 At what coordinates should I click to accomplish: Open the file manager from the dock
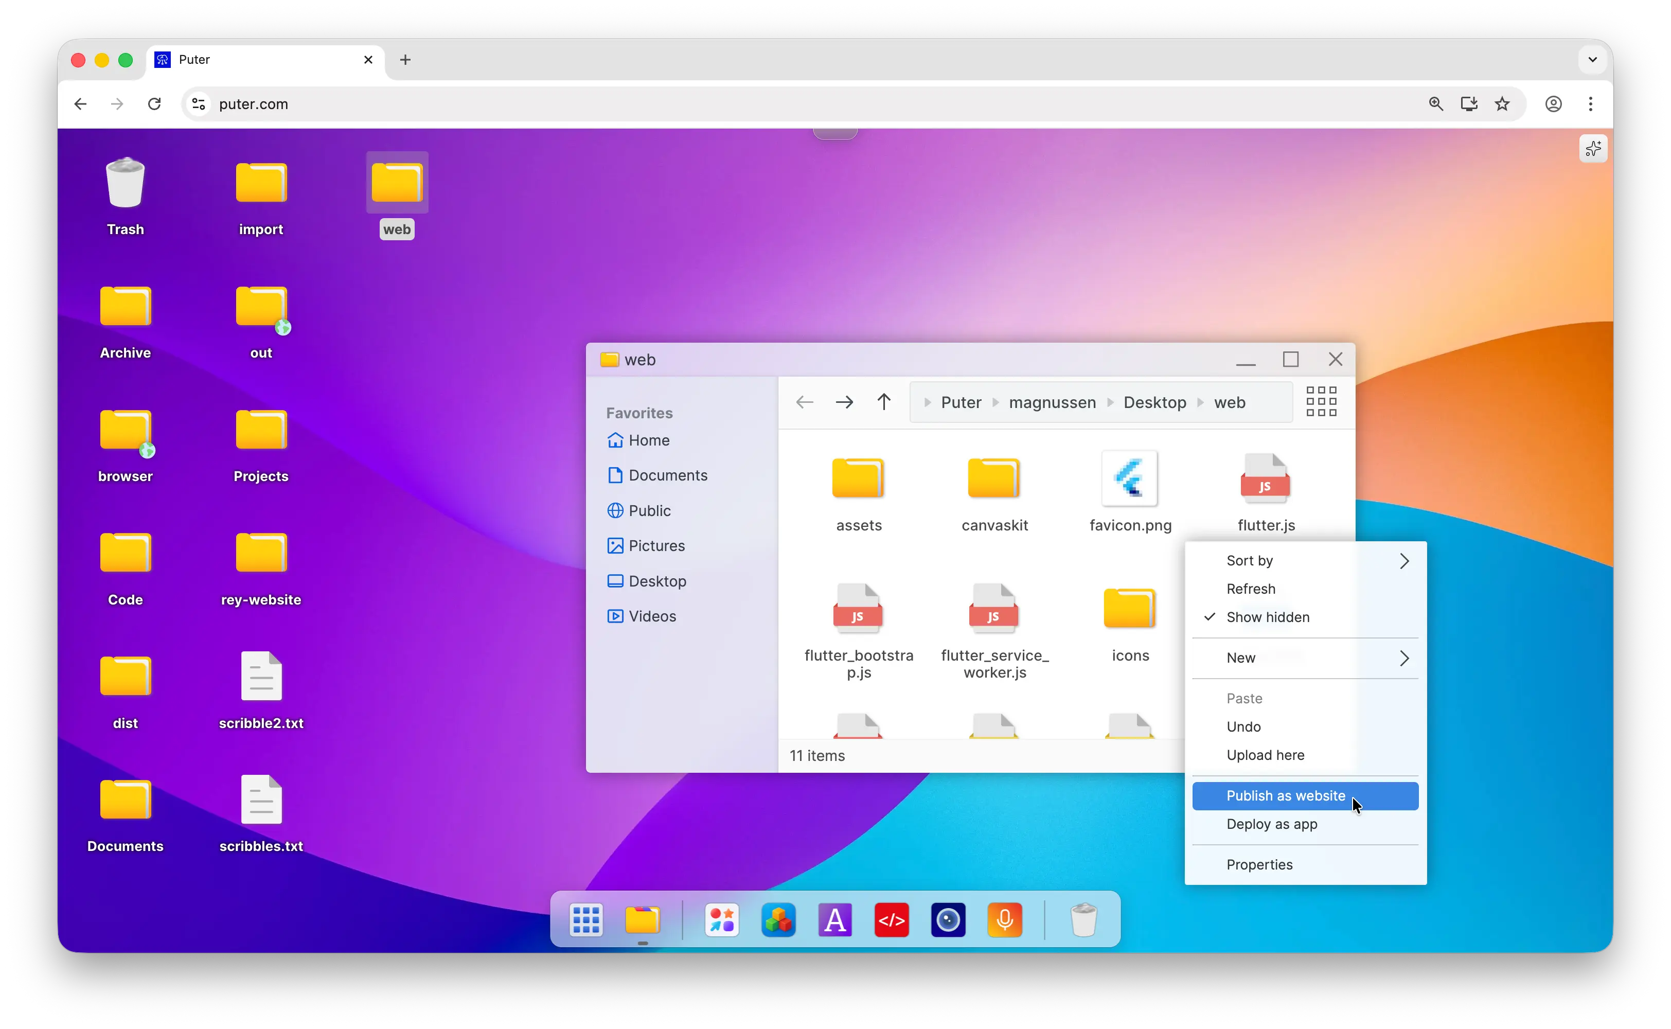[643, 920]
